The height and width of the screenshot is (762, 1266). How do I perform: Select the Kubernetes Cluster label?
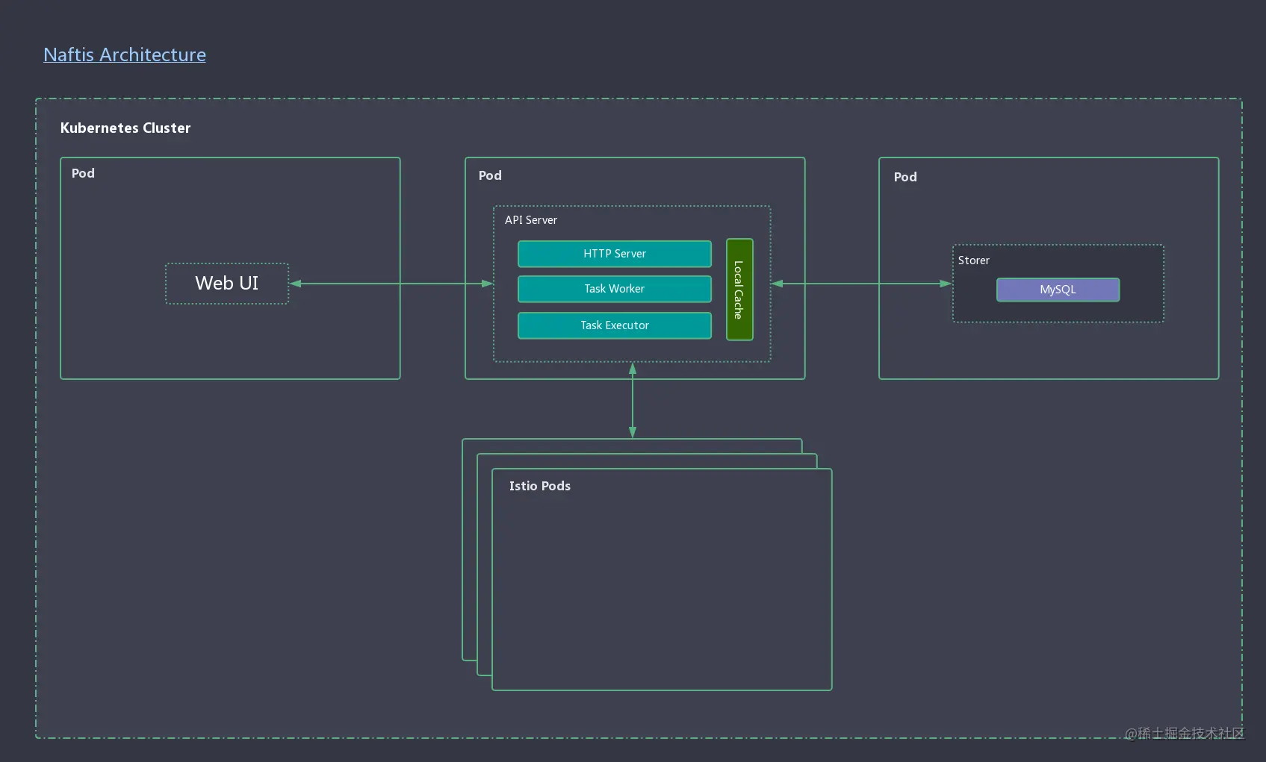[125, 128]
